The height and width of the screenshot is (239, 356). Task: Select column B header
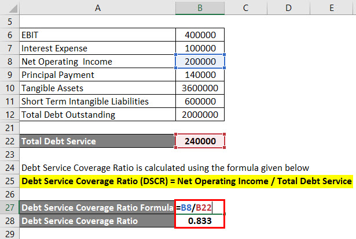200,8
